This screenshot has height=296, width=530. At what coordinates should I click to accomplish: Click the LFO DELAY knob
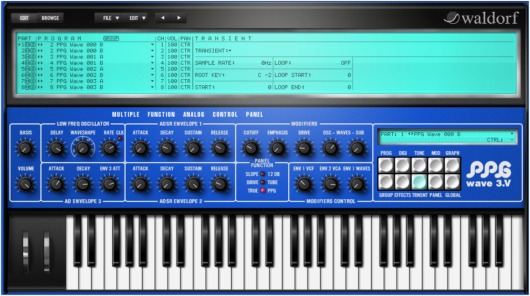coord(56,148)
